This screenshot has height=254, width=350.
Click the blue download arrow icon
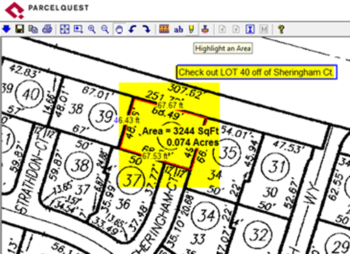pyautogui.click(x=6, y=29)
